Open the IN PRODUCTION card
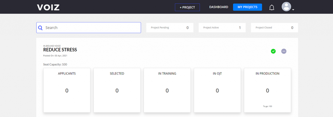This screenshot has width=333, height=117. pos(267,90)
